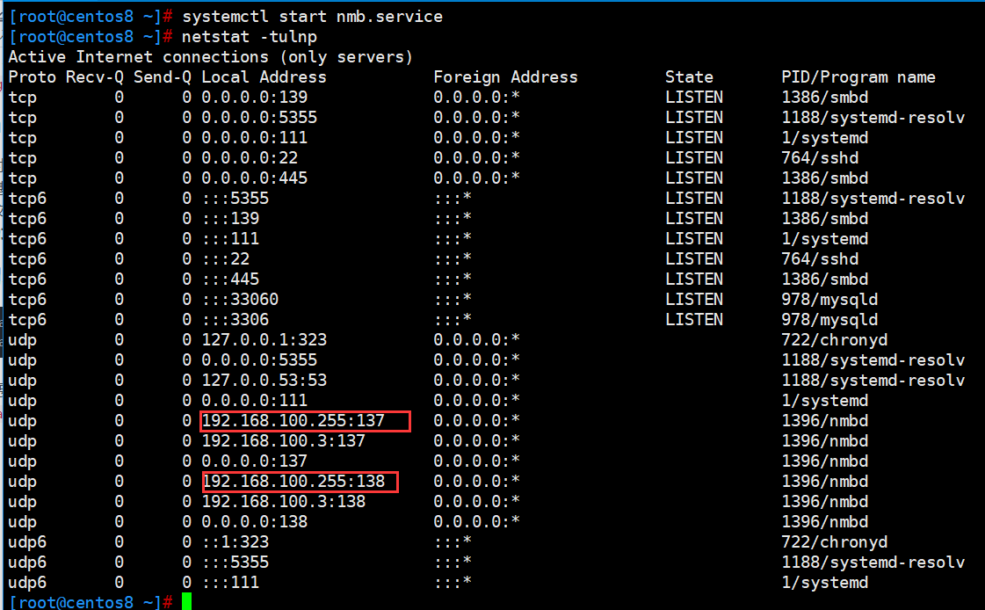Click 'udp6' in the ::1:323 row
Viewport: 985px width, 610px height.
click(x=27, y=541)
